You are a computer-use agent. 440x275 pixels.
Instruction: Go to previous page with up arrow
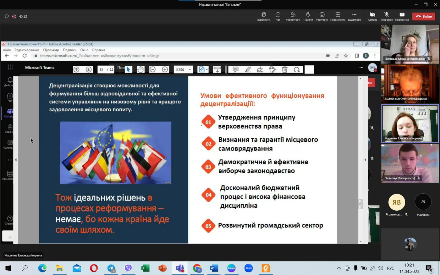(76, 70)
